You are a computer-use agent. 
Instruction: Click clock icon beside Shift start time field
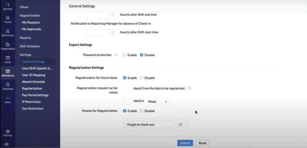point(113,33)
